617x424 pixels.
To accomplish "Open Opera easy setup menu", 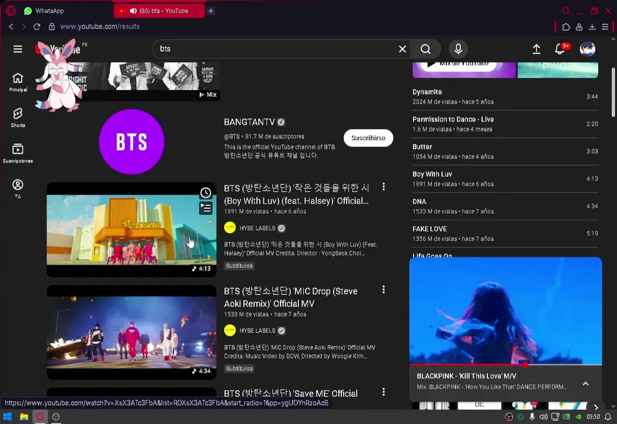I will click(605, 26).
